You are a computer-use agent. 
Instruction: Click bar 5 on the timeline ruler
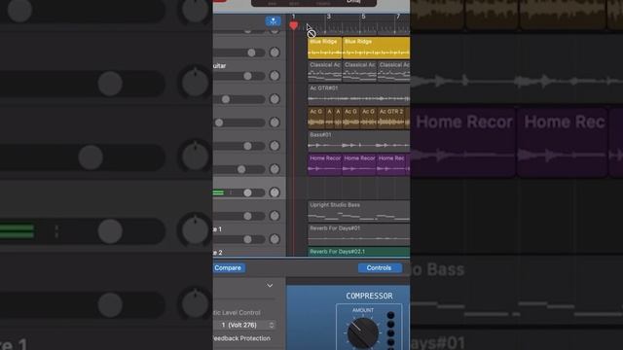(363, 17)
